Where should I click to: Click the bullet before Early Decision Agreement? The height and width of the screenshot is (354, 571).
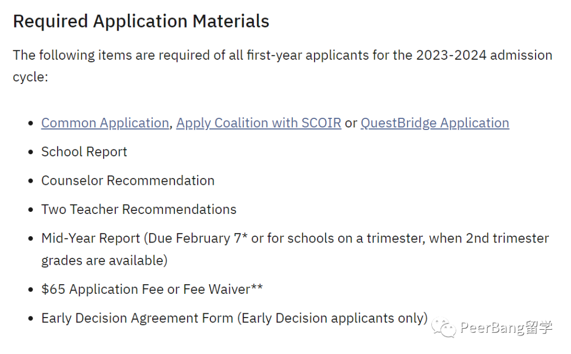pyautogui.click(x=31, y=319)
